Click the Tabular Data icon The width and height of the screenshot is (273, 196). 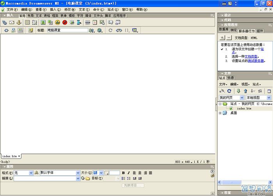pyautogui.click(x=102, y=22)
